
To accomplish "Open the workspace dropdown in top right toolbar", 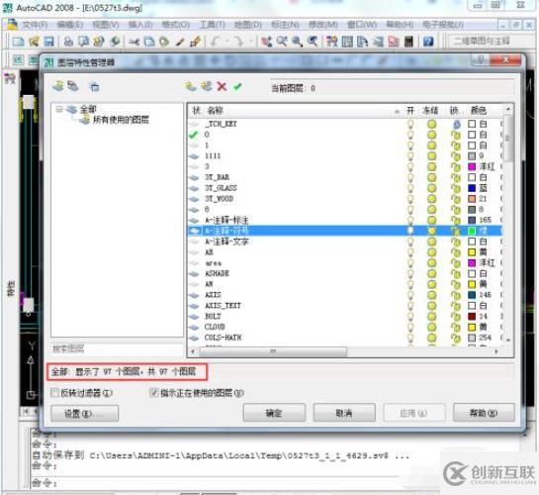I will coord(492,42).
